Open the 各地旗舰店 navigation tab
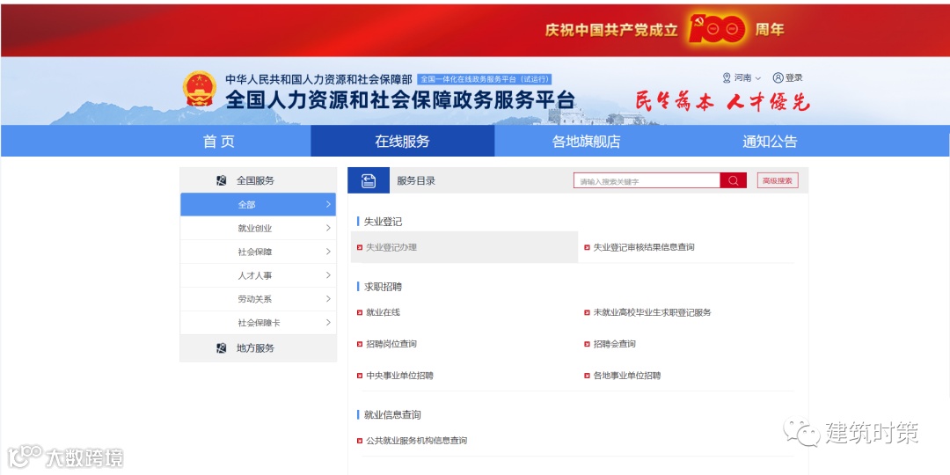This screenshot has width=950, height=475. (x=586, y=142)
